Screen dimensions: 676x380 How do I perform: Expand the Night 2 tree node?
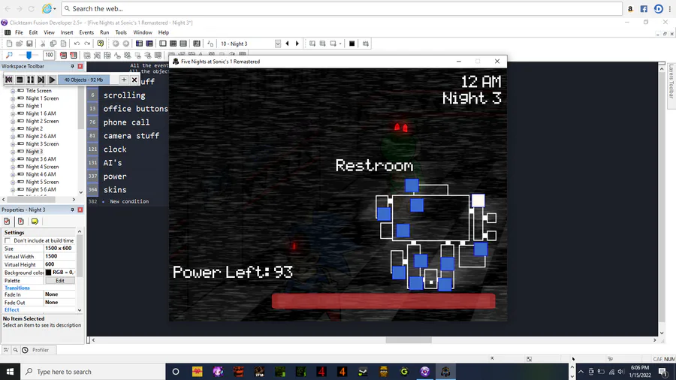tap(13, 129)
